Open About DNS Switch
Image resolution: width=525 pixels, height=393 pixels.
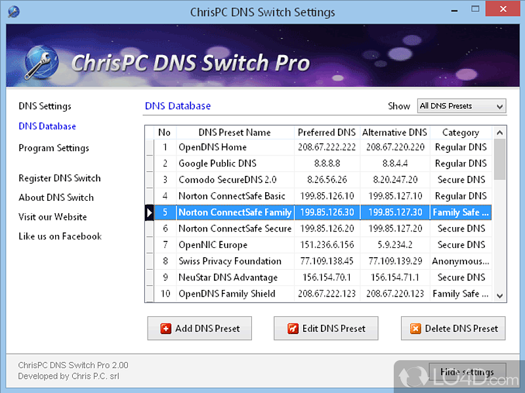point(56,197)
